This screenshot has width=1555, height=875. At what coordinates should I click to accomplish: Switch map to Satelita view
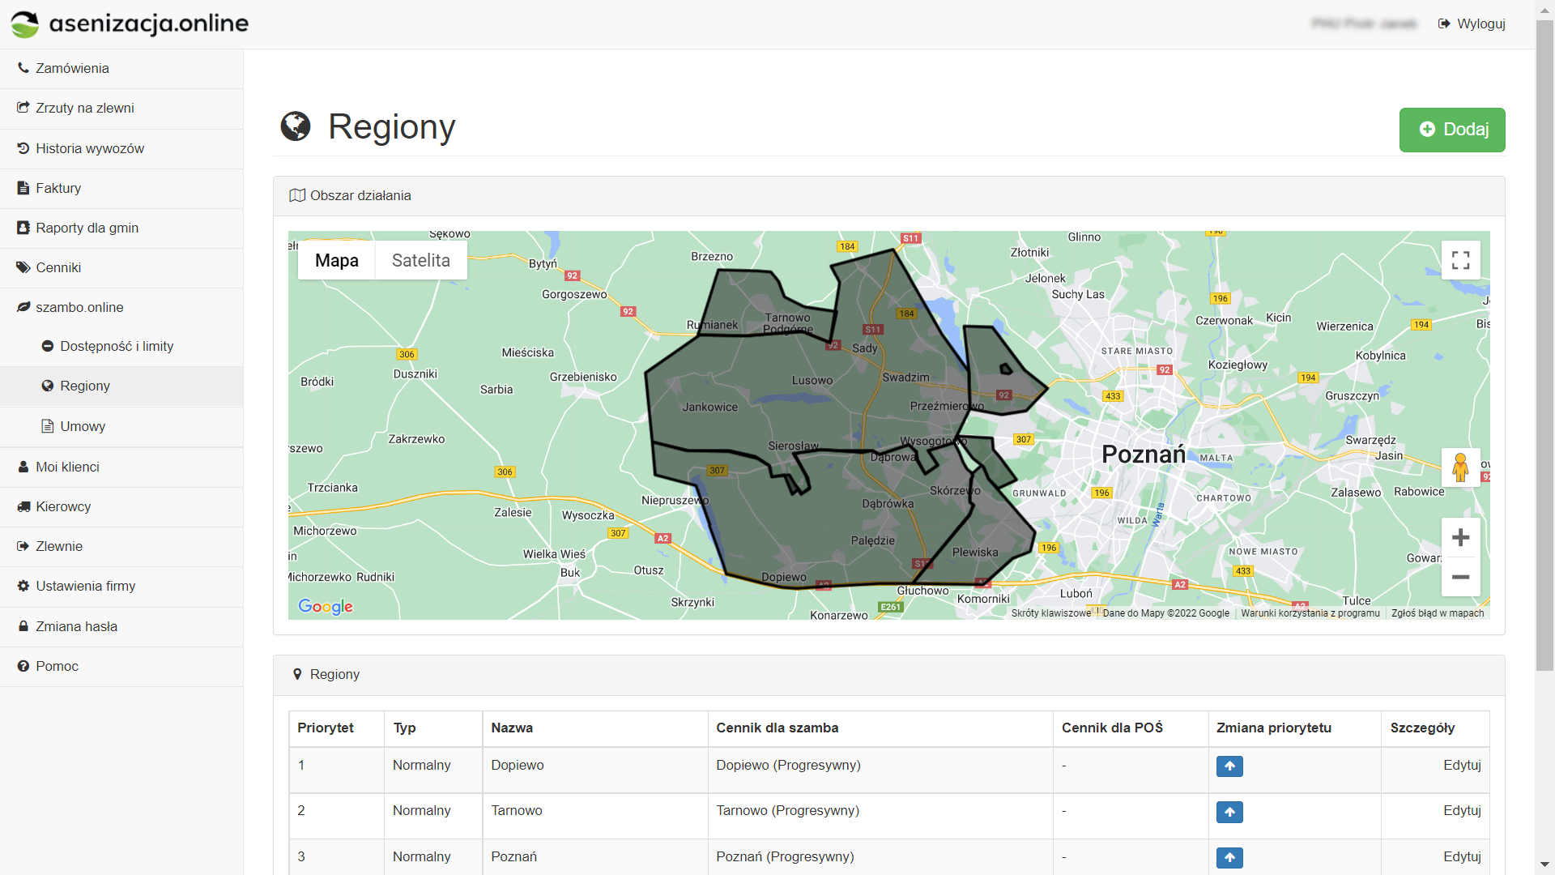421,260
